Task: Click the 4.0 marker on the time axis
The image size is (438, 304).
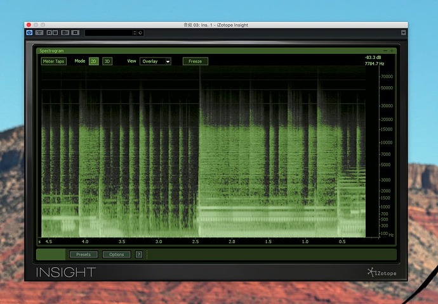Action: pos(85,241)
